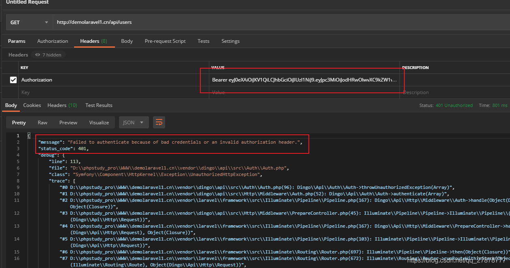Toggle the wrap lines icon
Image resolution: width=510 pixels, height=268 pixels.
(x=159, y=122)
